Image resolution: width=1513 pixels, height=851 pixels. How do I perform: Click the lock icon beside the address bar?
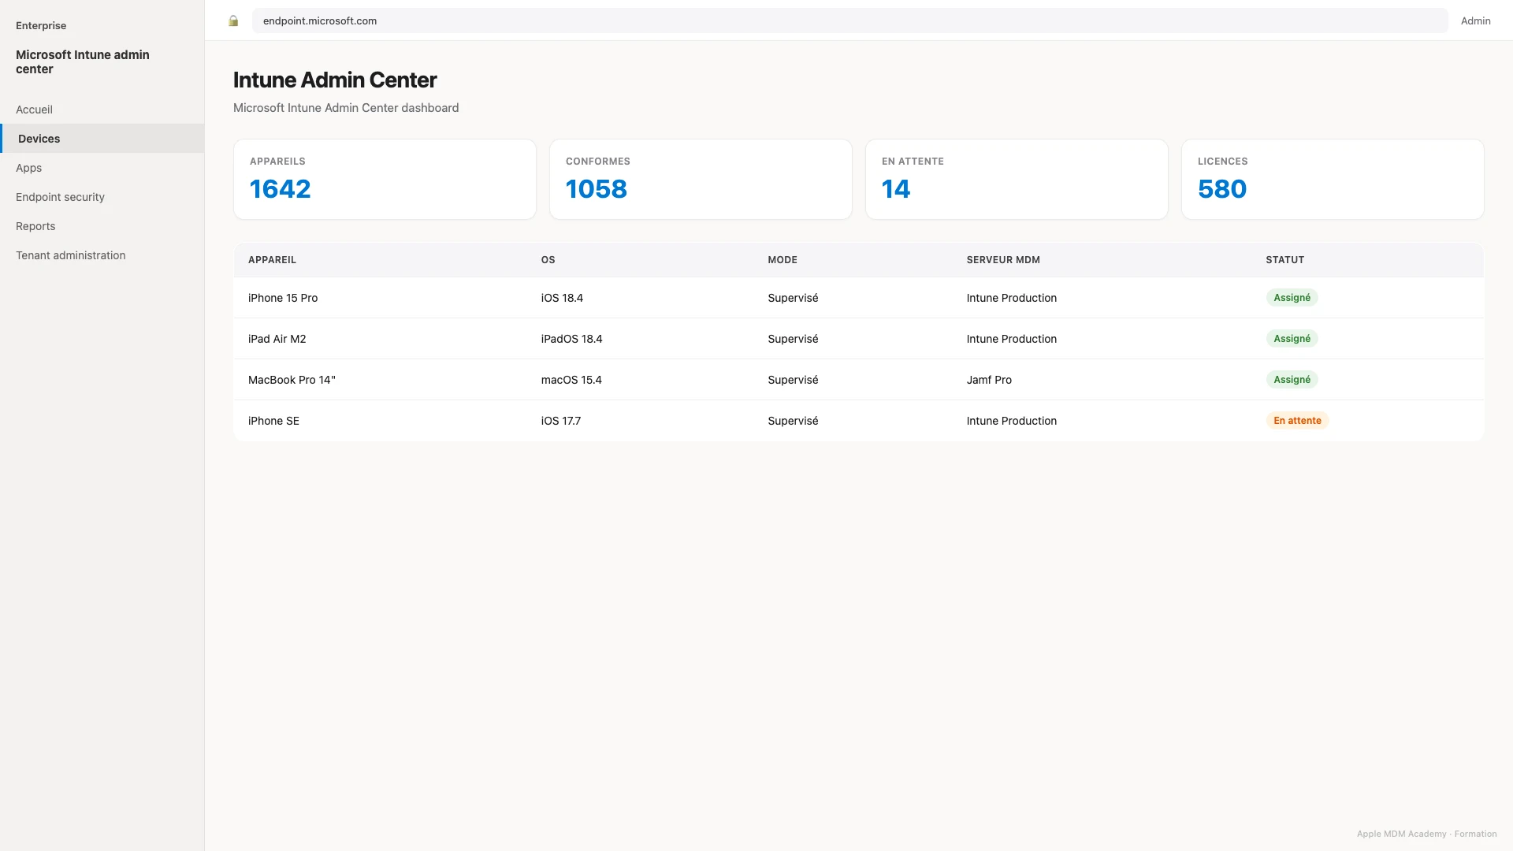pyautogui.click(x=233, y=21)
